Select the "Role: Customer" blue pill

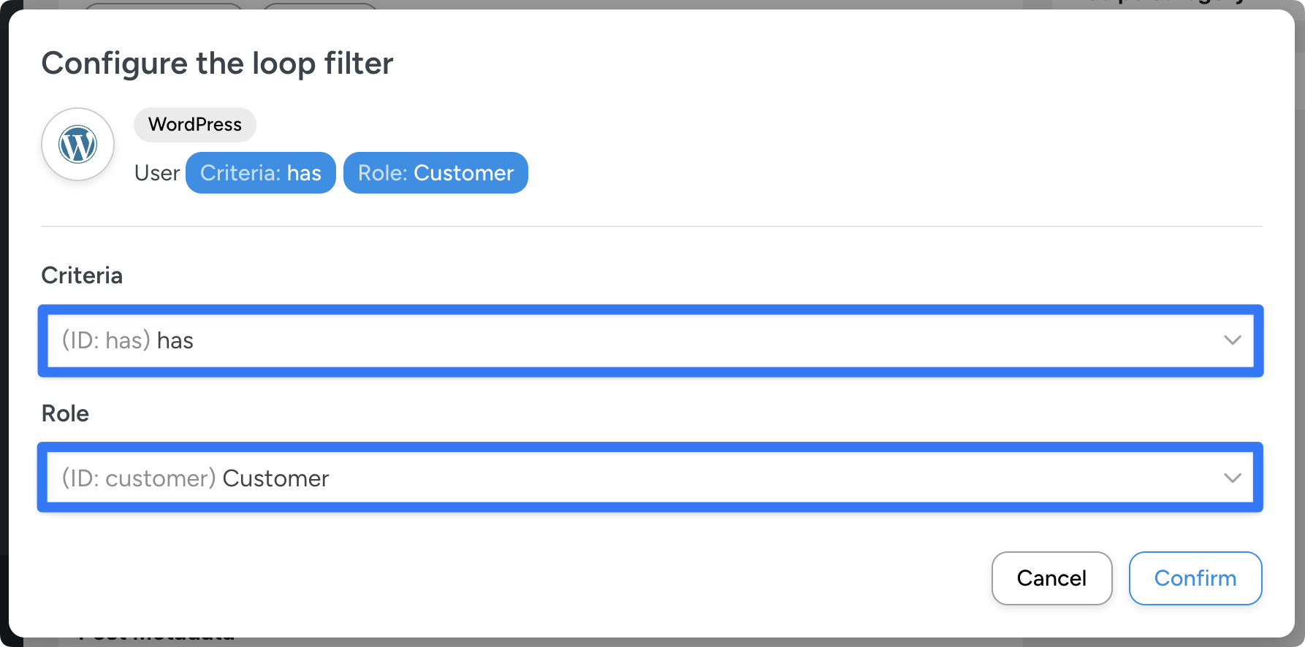435,173
